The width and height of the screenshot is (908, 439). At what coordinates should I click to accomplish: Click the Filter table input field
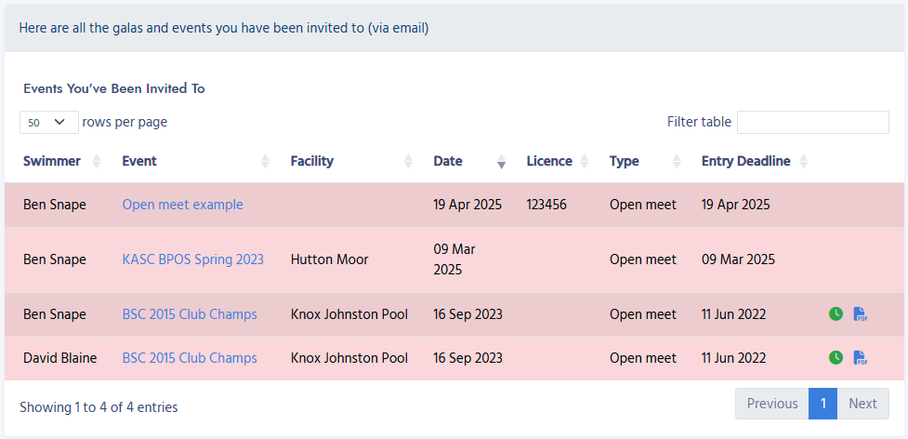point(812,122)
